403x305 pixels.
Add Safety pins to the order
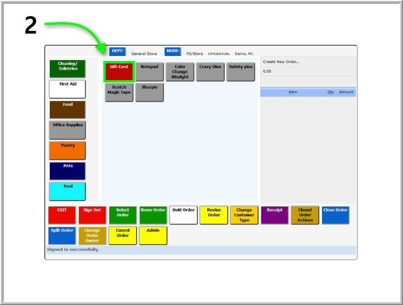240,72
